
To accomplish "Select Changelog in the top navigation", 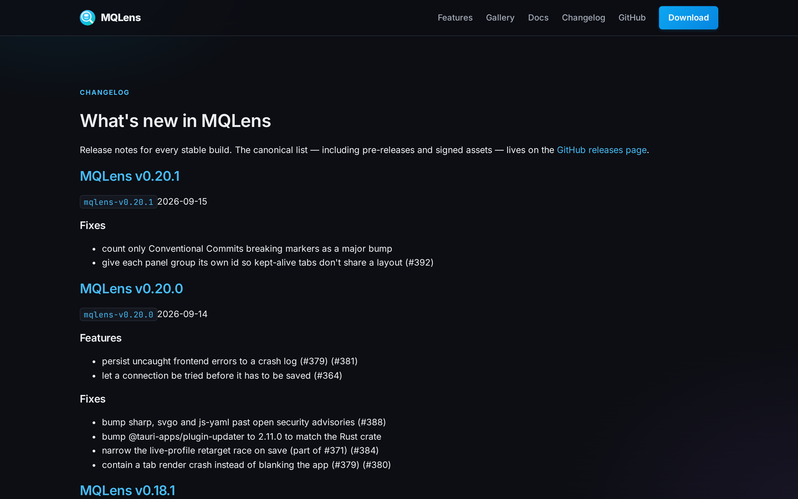I will coord(583,17).
